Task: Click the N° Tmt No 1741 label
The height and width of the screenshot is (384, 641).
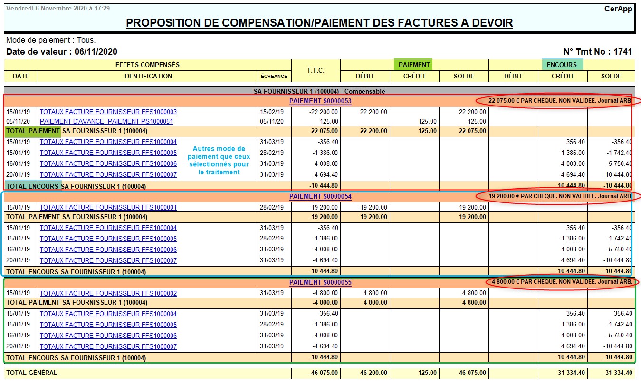Action: [x=598, y=52]
